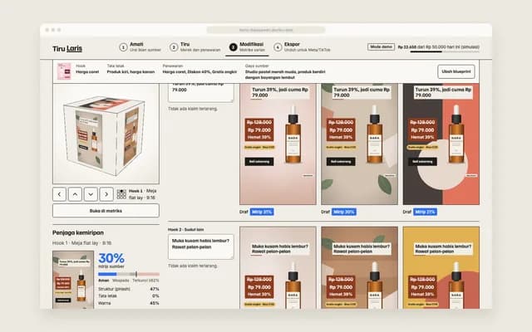This screenshot has height=332, width=532.
Task: Click the large 30% similarity value
Action: (111, 258)
